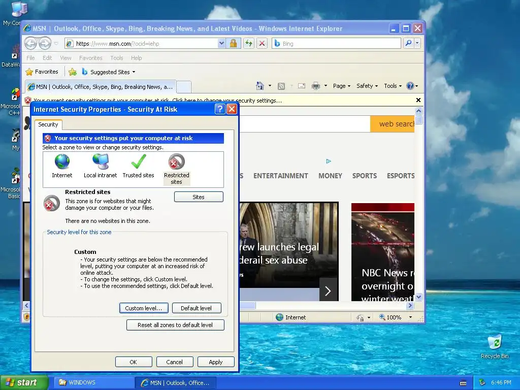This screenshot has height=390, width=520.
Task: Expand the Suggested Sites dropdown
Action: coord(134,72)
